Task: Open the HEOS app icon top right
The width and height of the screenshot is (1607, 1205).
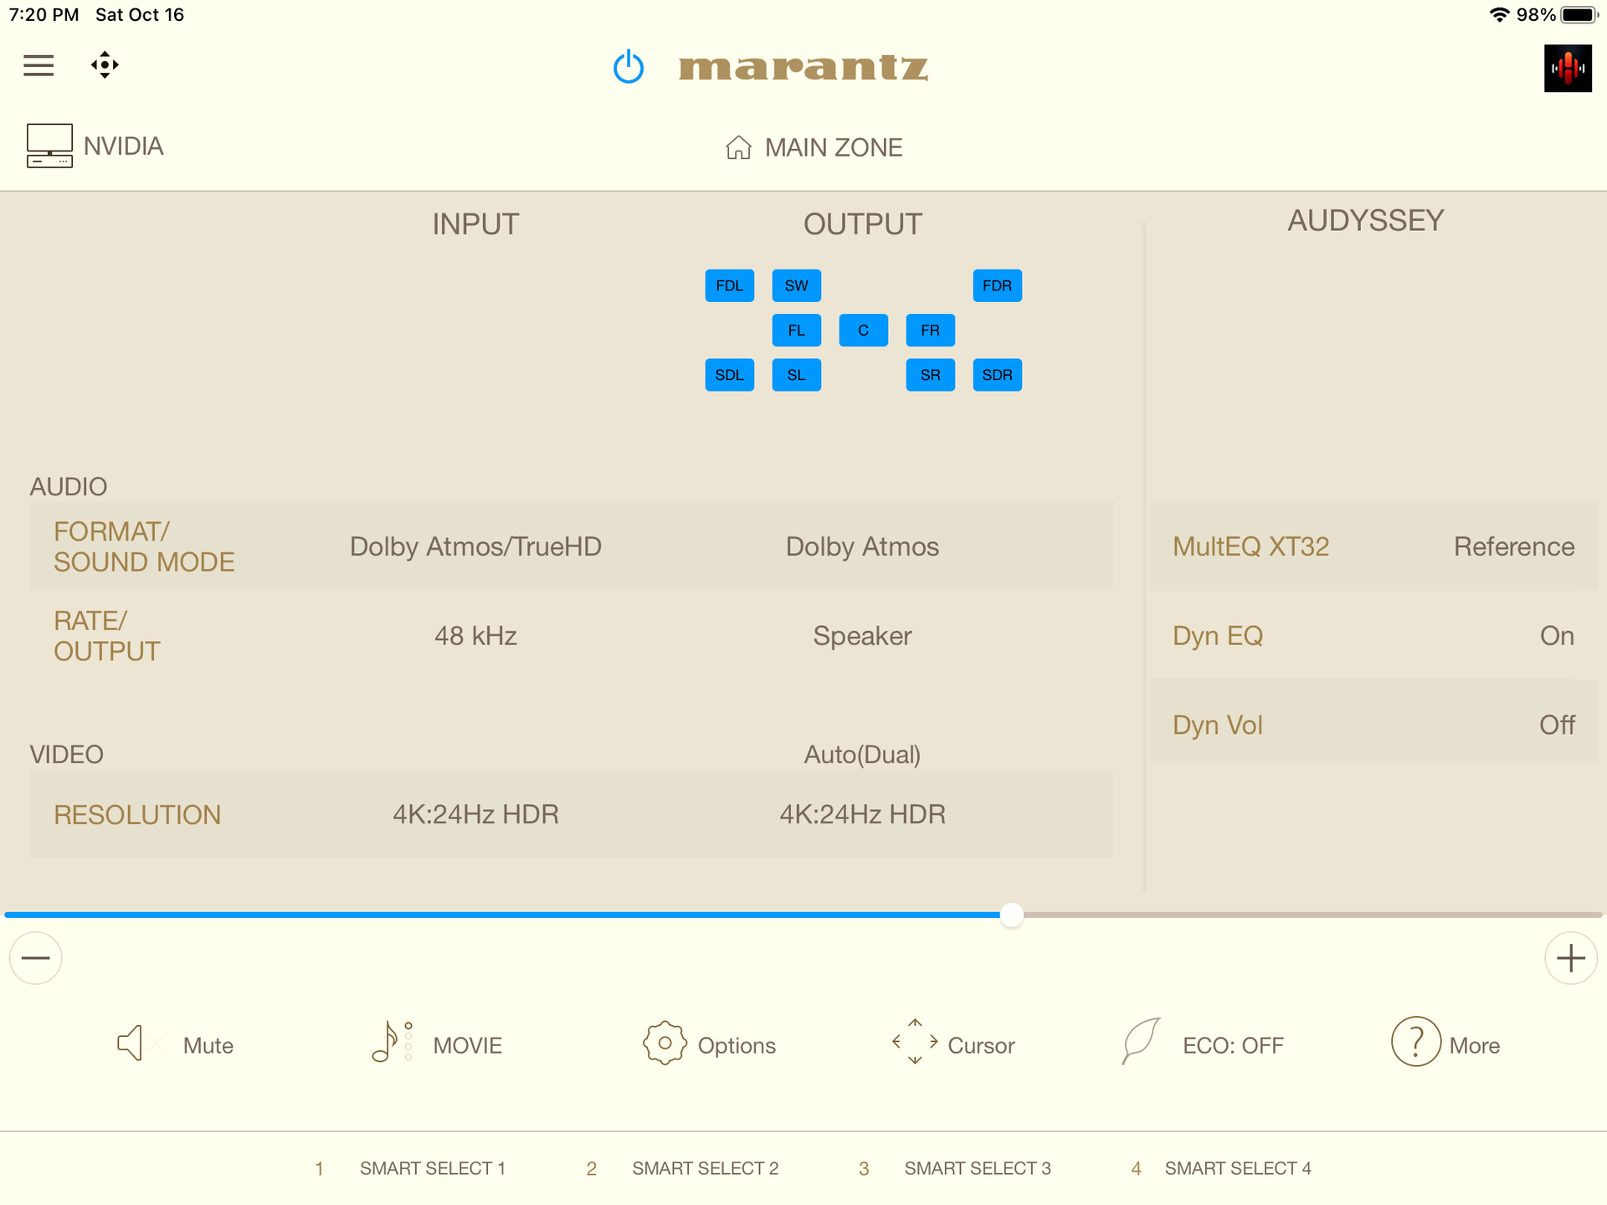Action: (x=1567, y=69)
